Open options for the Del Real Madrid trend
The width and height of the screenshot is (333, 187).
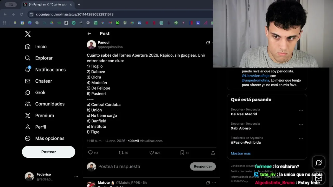tap(301, 110)
